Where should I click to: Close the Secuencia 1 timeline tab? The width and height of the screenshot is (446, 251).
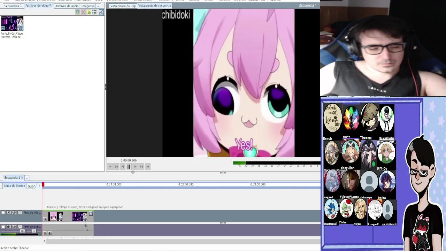tap(22, 178)
